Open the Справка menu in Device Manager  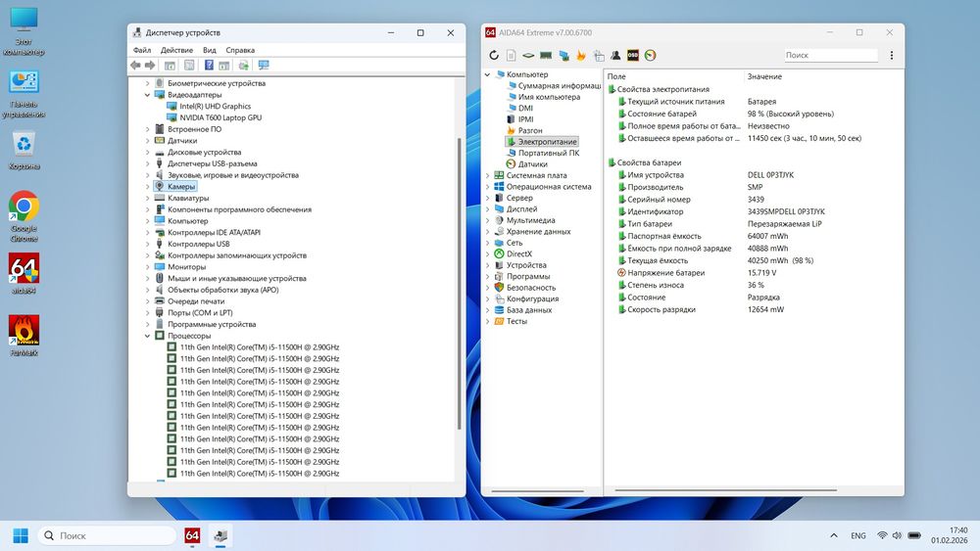click(240, 50)
